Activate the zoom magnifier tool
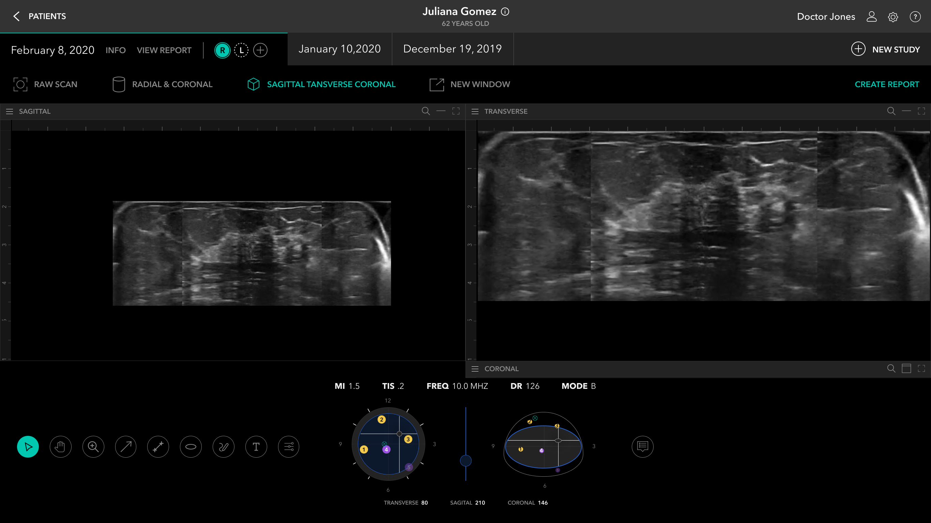This screenshot has height=523, width=931. coord(93,447)
